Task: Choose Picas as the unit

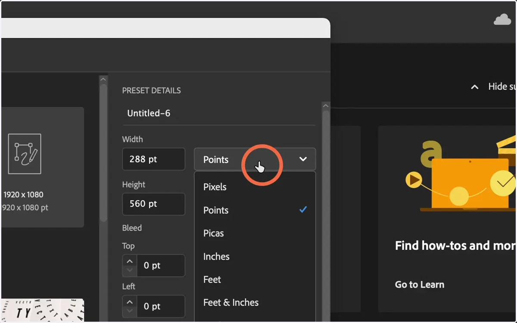Action: [x=255, y=233]
